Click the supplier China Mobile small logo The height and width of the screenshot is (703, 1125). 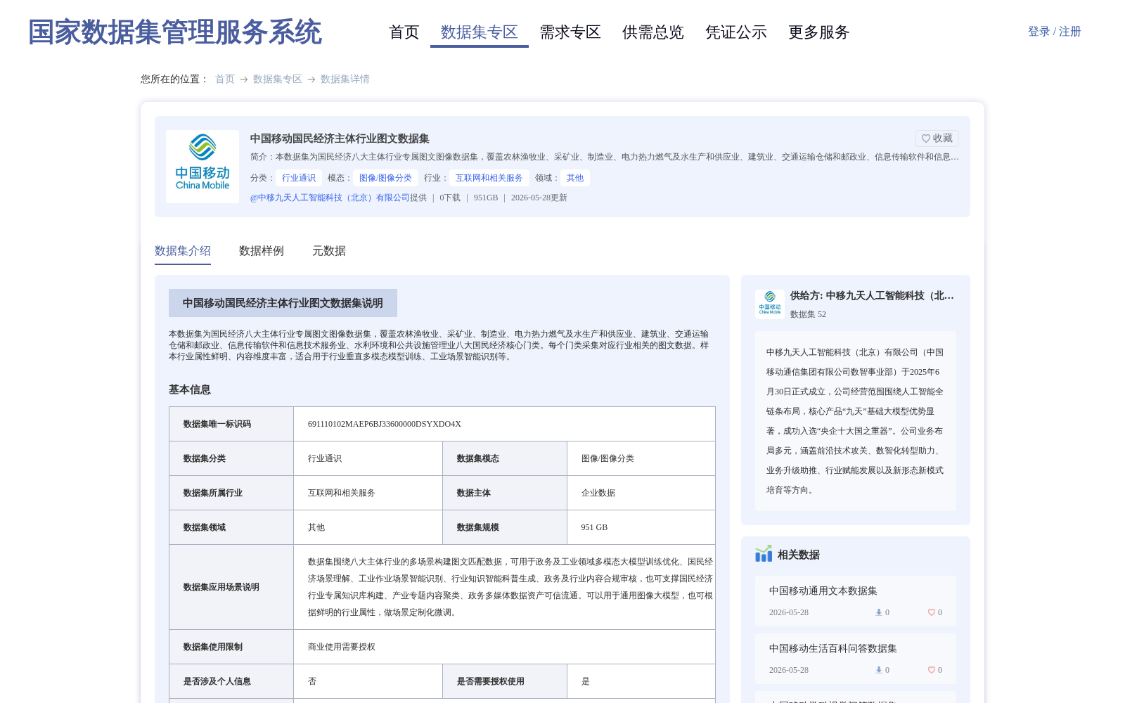(770, 304)
